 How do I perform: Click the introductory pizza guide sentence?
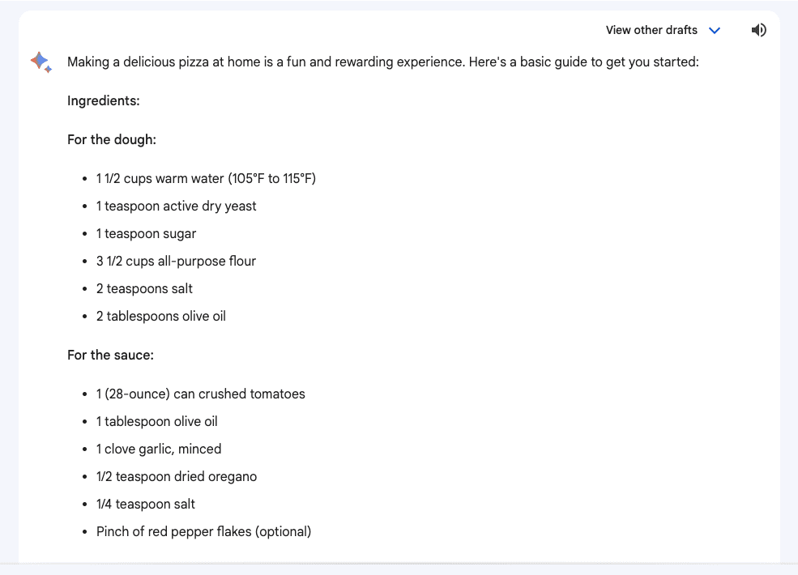pyautogui.click(x=383, y=62)
